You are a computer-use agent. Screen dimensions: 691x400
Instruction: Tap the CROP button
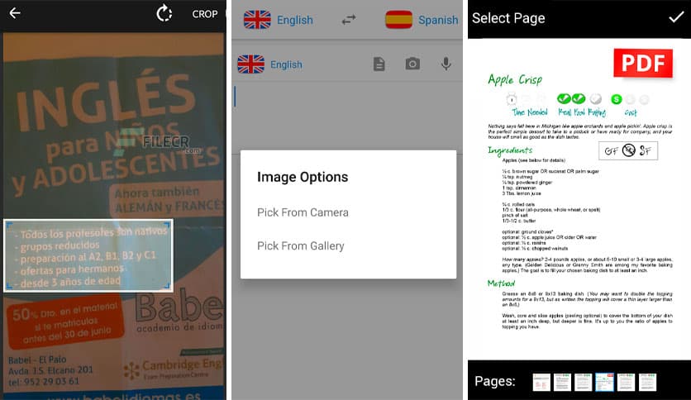[x=204, y=14]
